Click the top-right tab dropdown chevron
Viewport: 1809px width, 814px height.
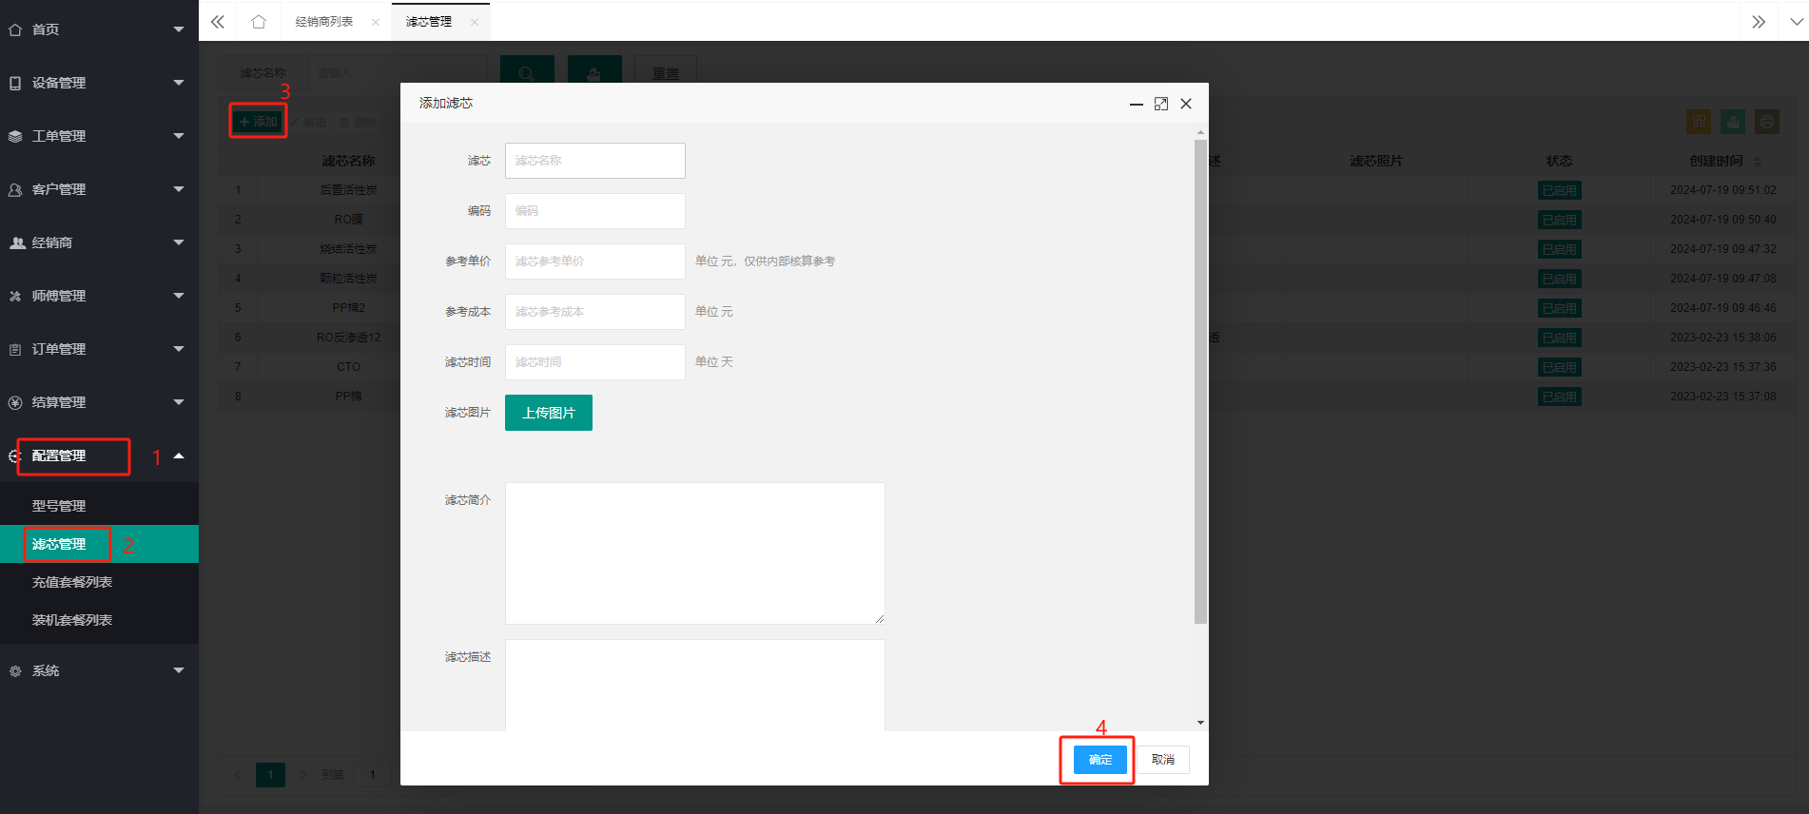pos(1795,22)
